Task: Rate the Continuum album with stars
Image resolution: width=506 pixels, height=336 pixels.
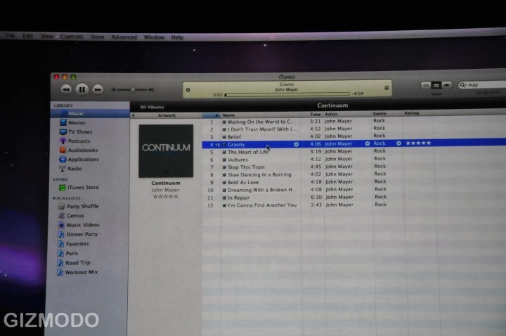Action: (x=166, y=196)
